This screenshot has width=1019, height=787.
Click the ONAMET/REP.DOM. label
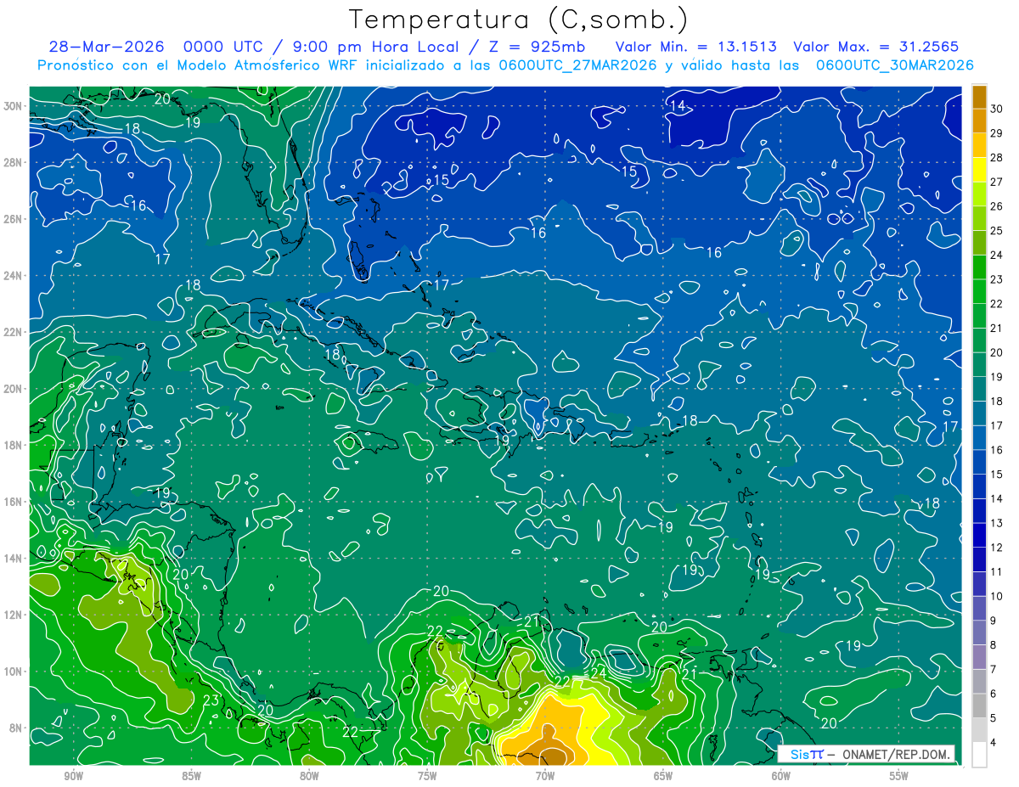click(895, 754)
